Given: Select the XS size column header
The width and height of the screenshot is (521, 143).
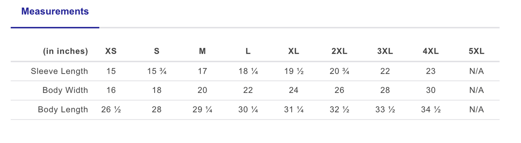Looking at the screenshot, I should click(111, 51).
